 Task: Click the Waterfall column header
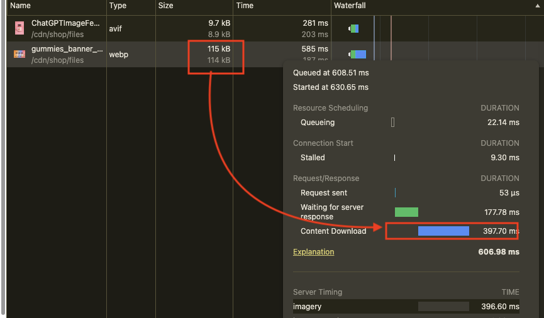(x=350, y=6)
